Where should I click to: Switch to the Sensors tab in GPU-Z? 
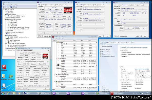[25, 51]
